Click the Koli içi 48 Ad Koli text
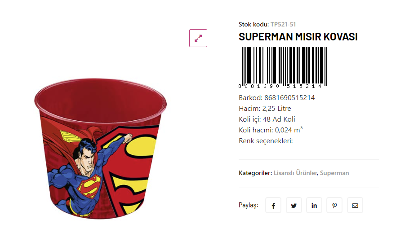Screen dimensions: 418x250 coord(267,119)
